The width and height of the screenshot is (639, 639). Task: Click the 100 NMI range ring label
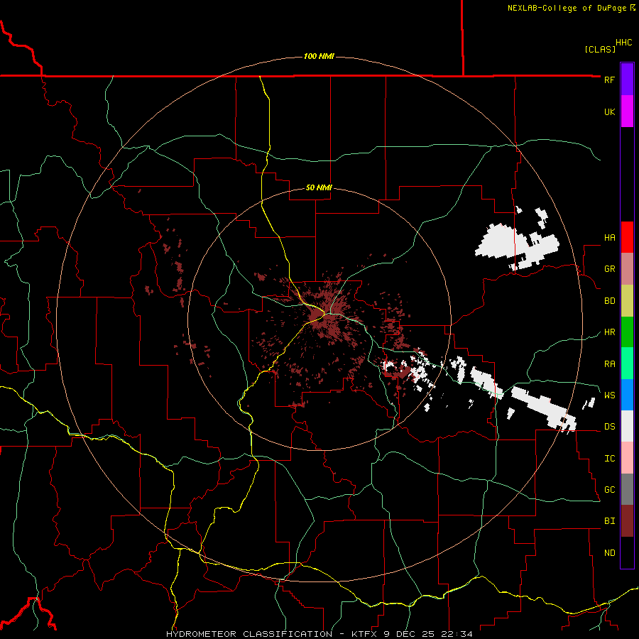[319, 56]
